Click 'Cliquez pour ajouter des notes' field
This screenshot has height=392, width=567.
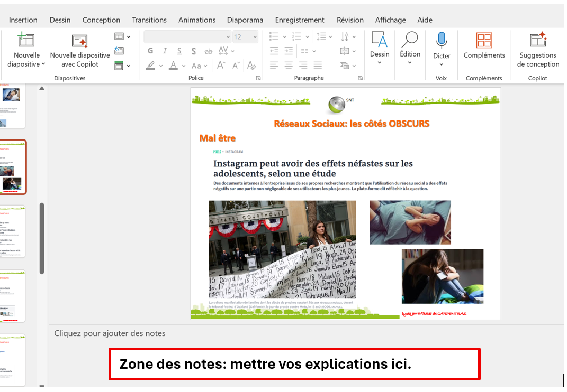tap(110, 333)
